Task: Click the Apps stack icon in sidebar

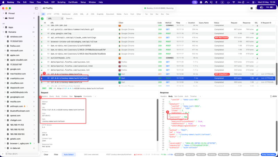Action: point(6,28)
